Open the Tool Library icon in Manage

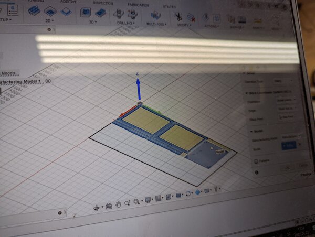[230, 20]
